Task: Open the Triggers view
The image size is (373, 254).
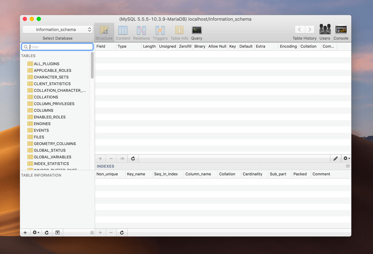Action: point(160,33)
